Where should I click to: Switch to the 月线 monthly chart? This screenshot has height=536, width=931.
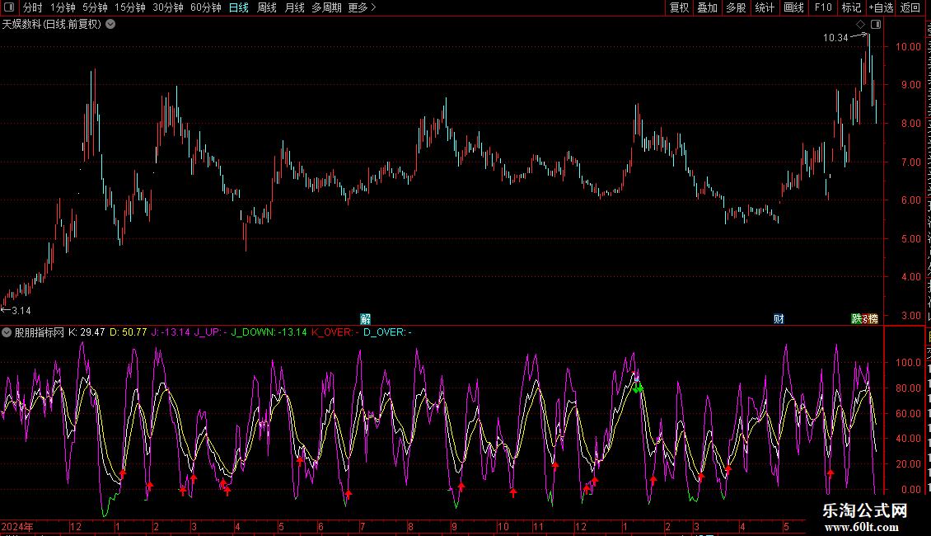(x=294, y=7)
